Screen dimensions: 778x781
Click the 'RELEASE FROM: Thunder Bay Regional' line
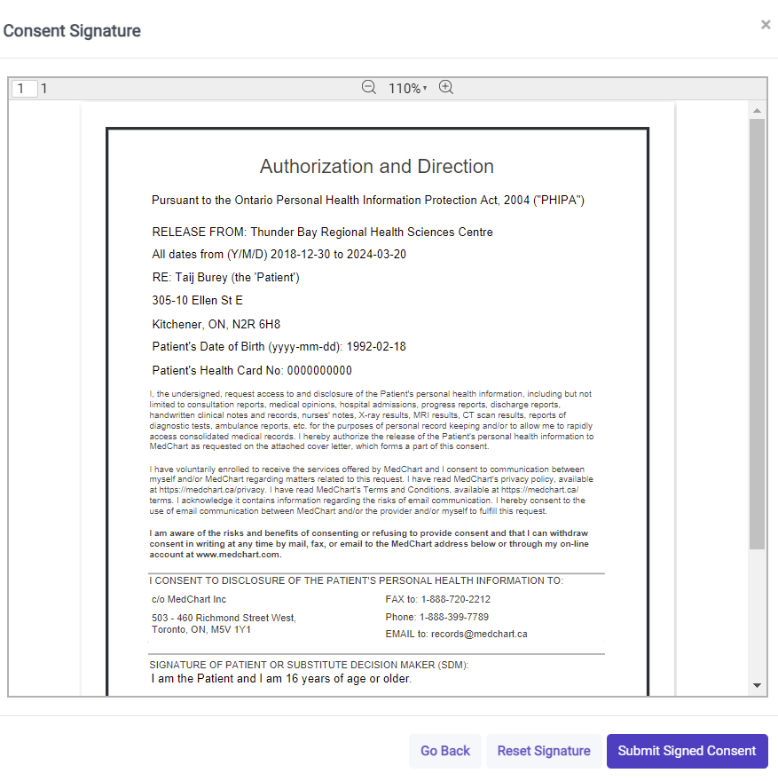pyautogui.click(x=323, y=233)
